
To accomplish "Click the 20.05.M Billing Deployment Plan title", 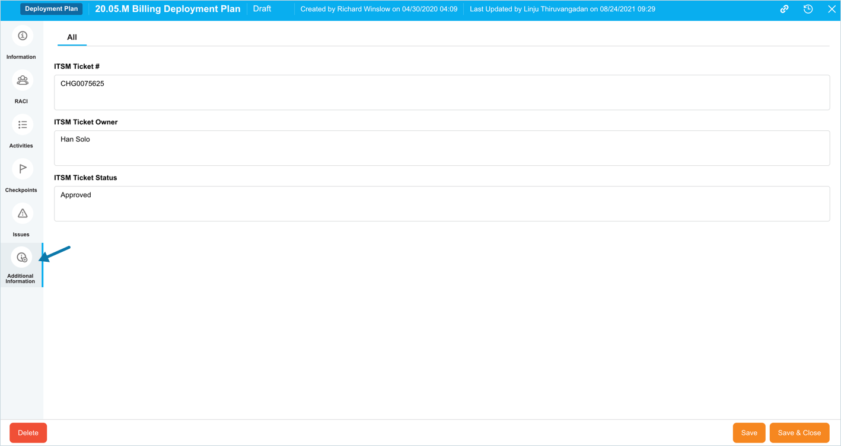I will (168, 9).
